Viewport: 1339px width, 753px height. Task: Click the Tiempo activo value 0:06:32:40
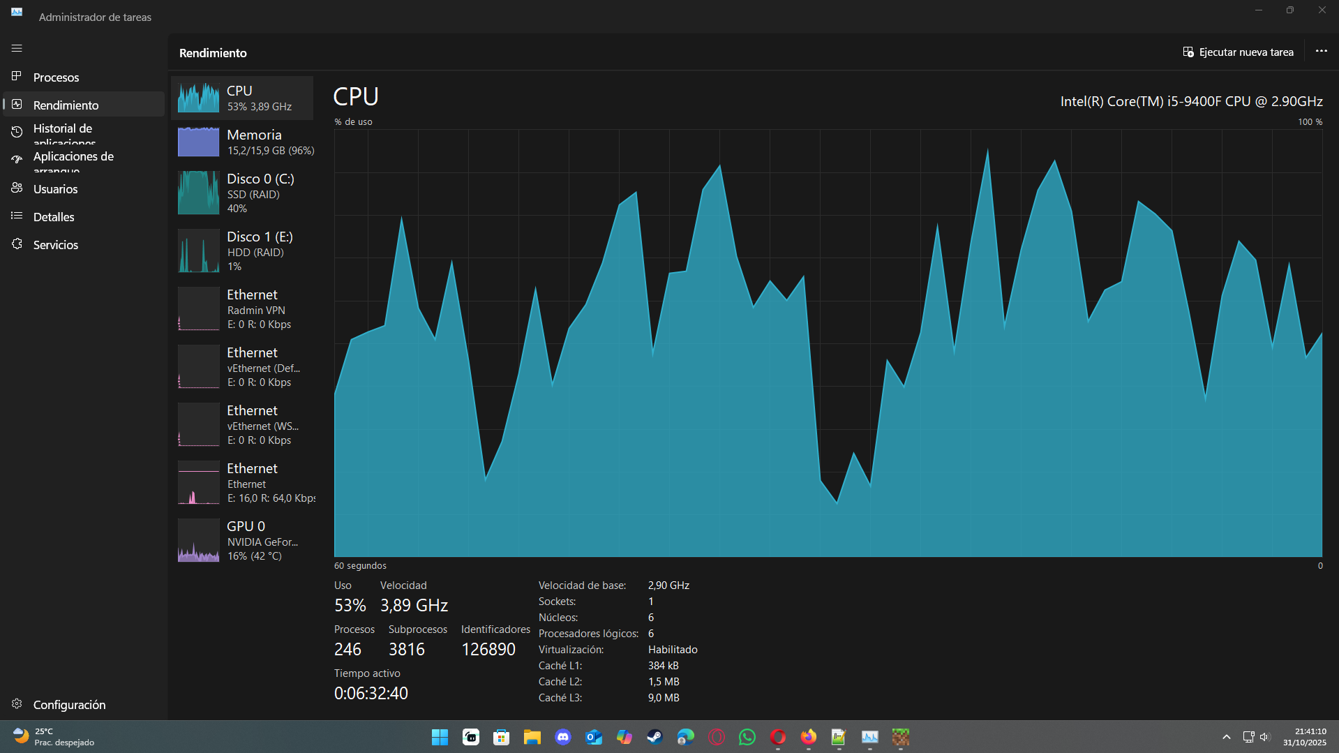coord(371,693)
